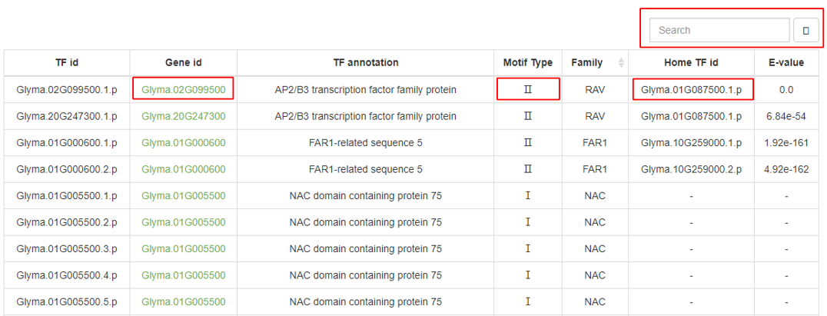Click the Motif Type column header
The width and height of the screenshot is (827, 316).
point(528,63)
